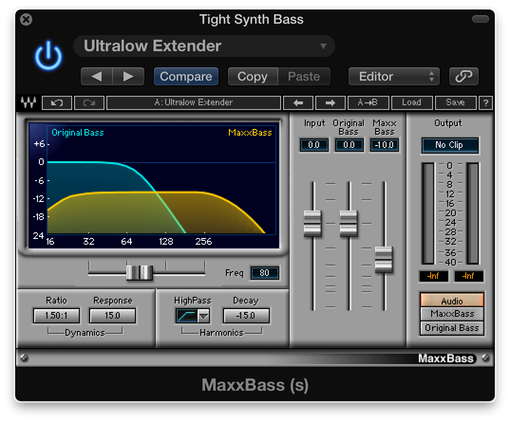Click the MaxxBass graph label

pos(250,133)
